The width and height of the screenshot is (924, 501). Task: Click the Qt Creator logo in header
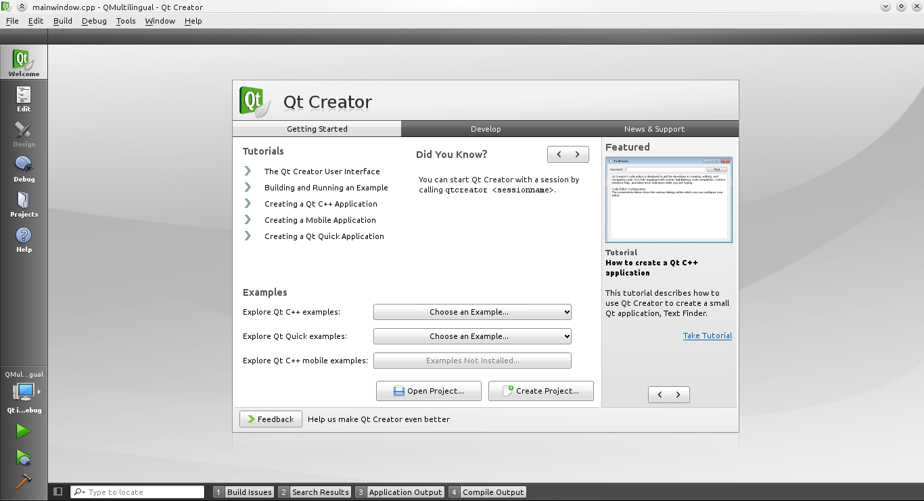256,101
